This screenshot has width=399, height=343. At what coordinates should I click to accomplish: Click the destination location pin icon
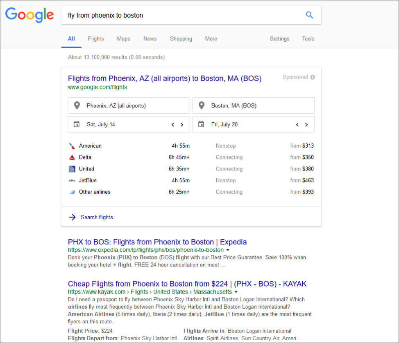(202, 105)
